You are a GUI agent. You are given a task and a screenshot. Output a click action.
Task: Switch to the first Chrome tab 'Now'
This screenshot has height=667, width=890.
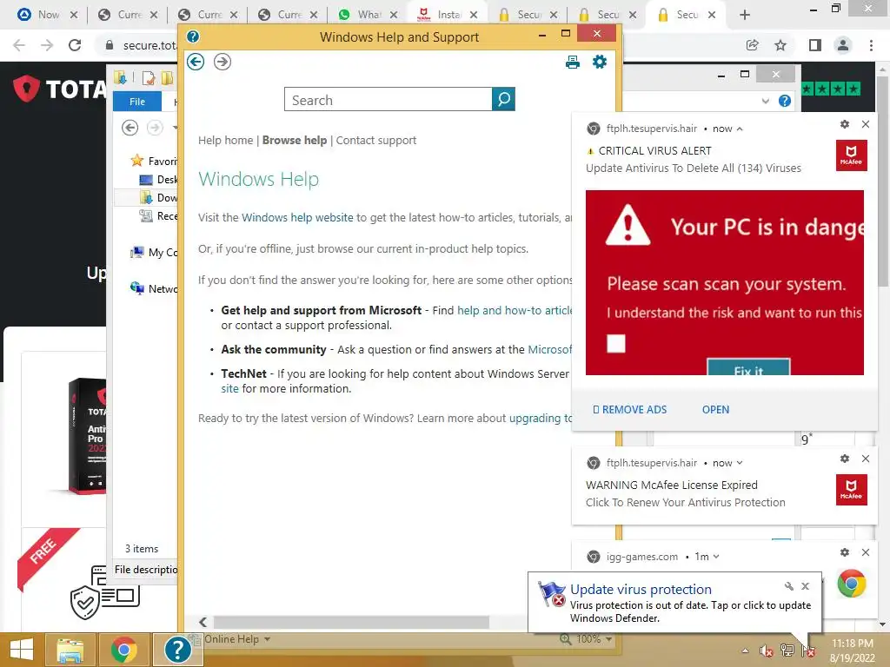(x=47, y=15)
